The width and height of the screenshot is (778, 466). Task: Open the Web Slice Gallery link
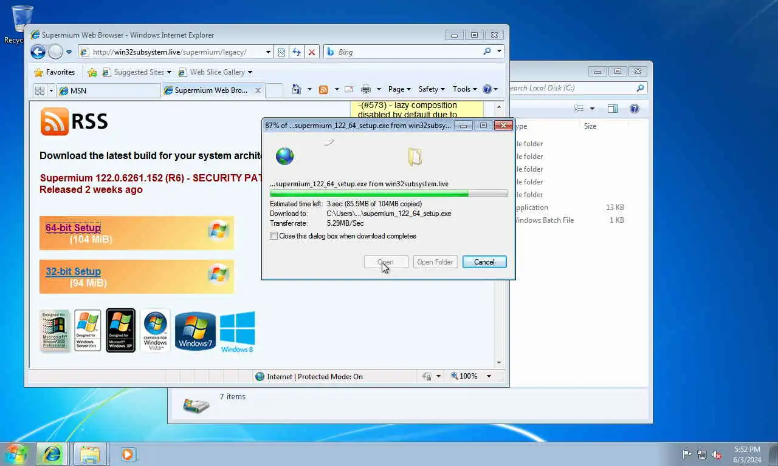click(215, 72)
